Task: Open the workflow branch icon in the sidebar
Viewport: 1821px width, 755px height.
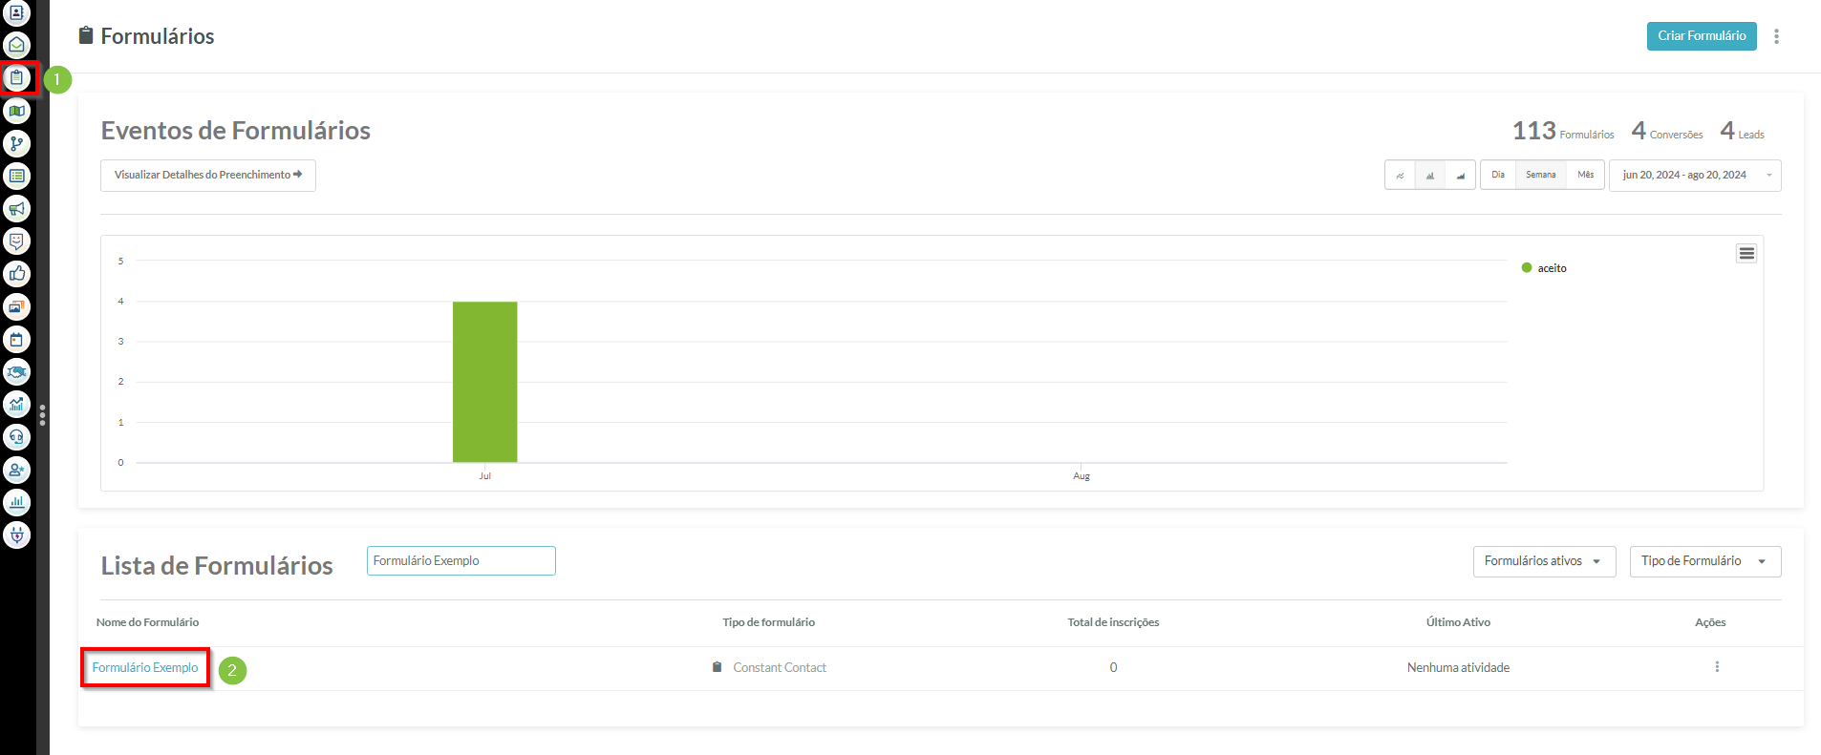Action: pos(16,143)
